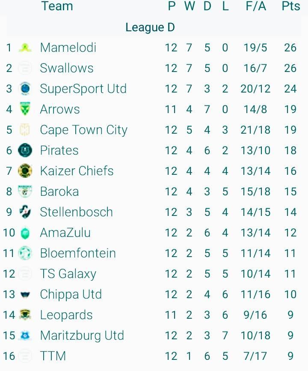Click the Mamelodi club crest icon
The height and width of the screenshot is (371, 308).
pos(25,48)
